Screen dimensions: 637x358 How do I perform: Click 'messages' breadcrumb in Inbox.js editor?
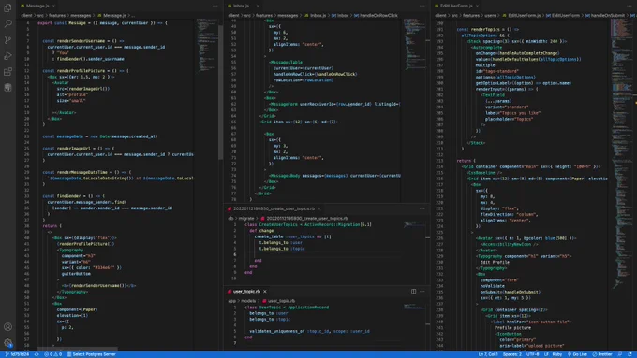(288, 15)
